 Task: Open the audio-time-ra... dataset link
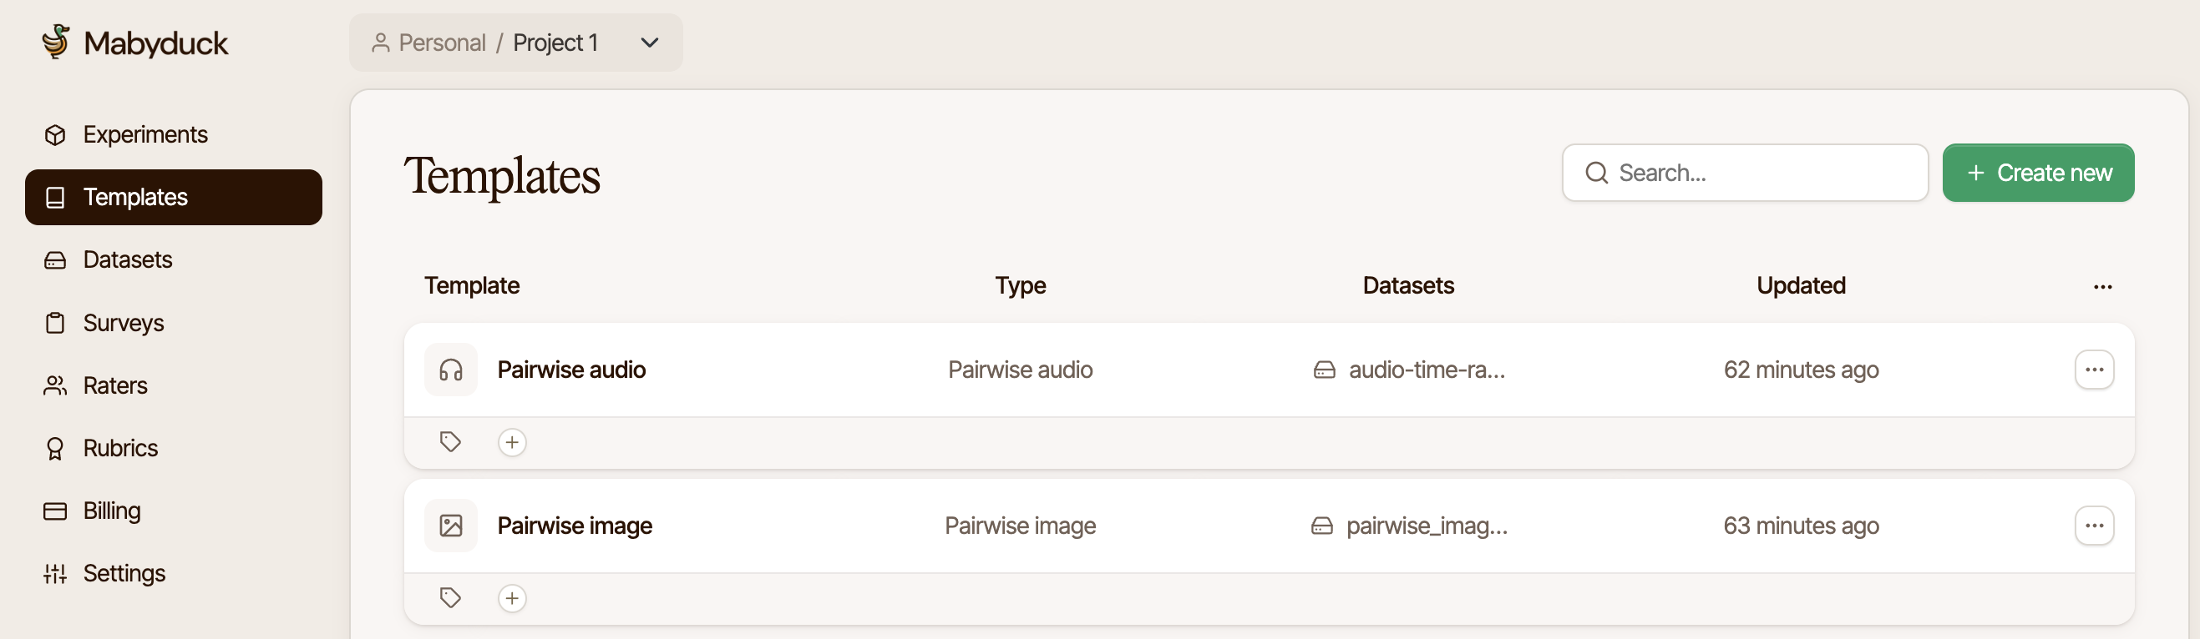(x=1409, y=370)
